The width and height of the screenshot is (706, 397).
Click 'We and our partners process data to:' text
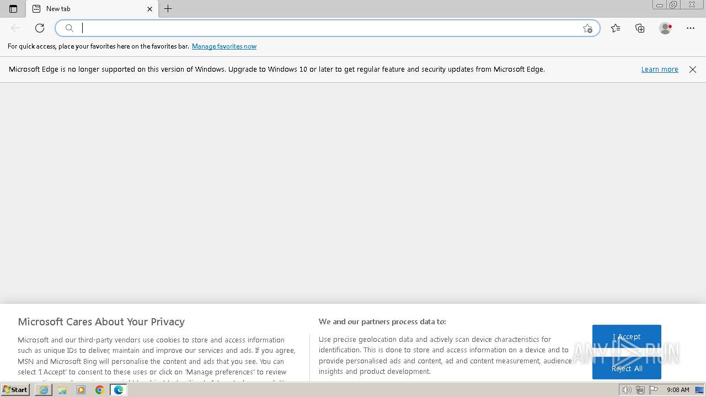[382, 321]
